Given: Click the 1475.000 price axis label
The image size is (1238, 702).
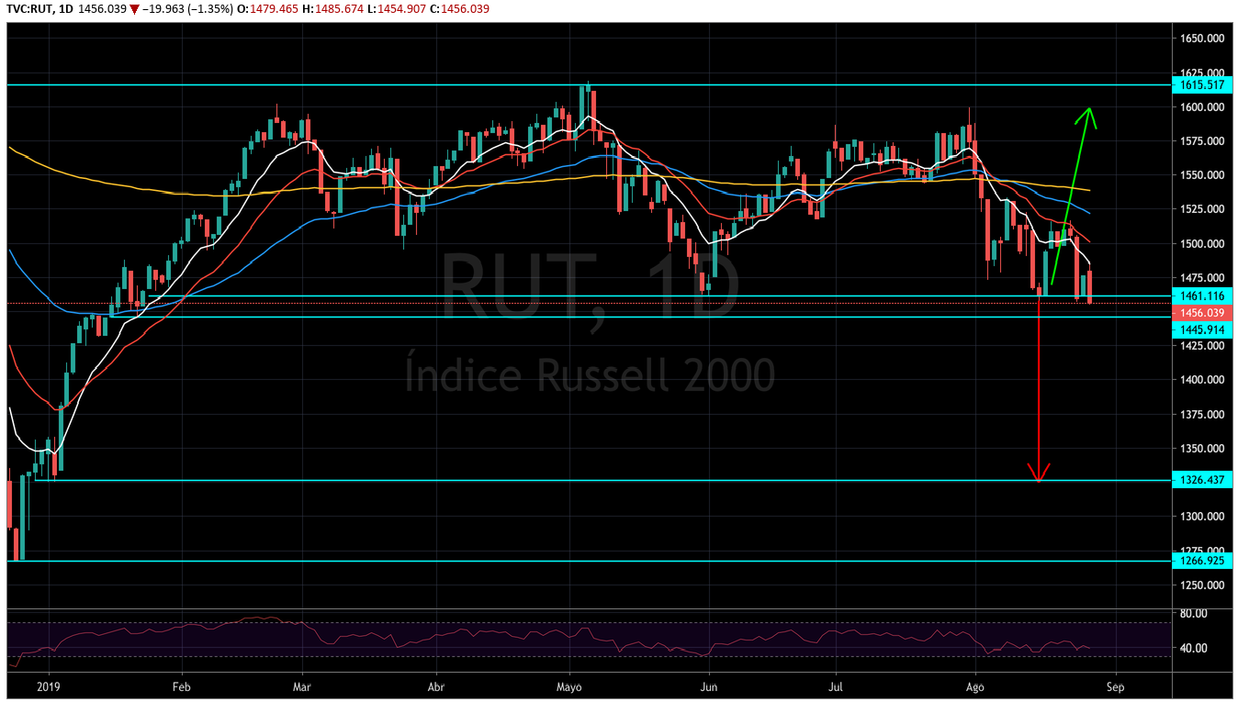Looking at the screenshot, I should click(1203, 278).
